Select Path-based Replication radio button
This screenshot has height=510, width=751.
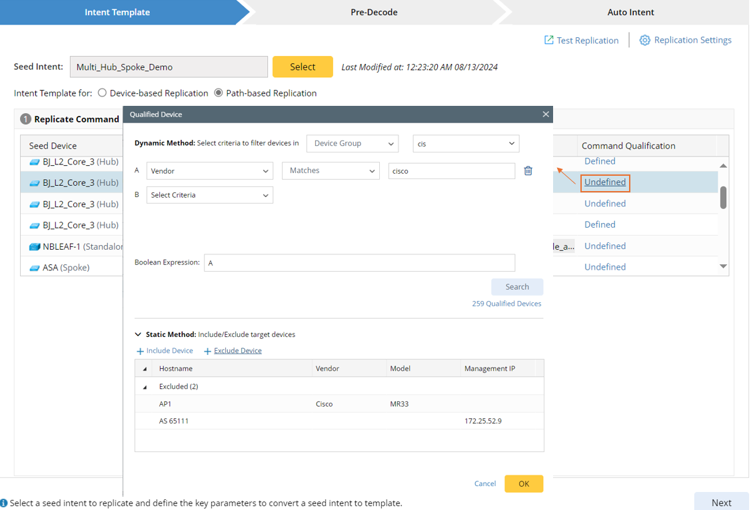219,93
